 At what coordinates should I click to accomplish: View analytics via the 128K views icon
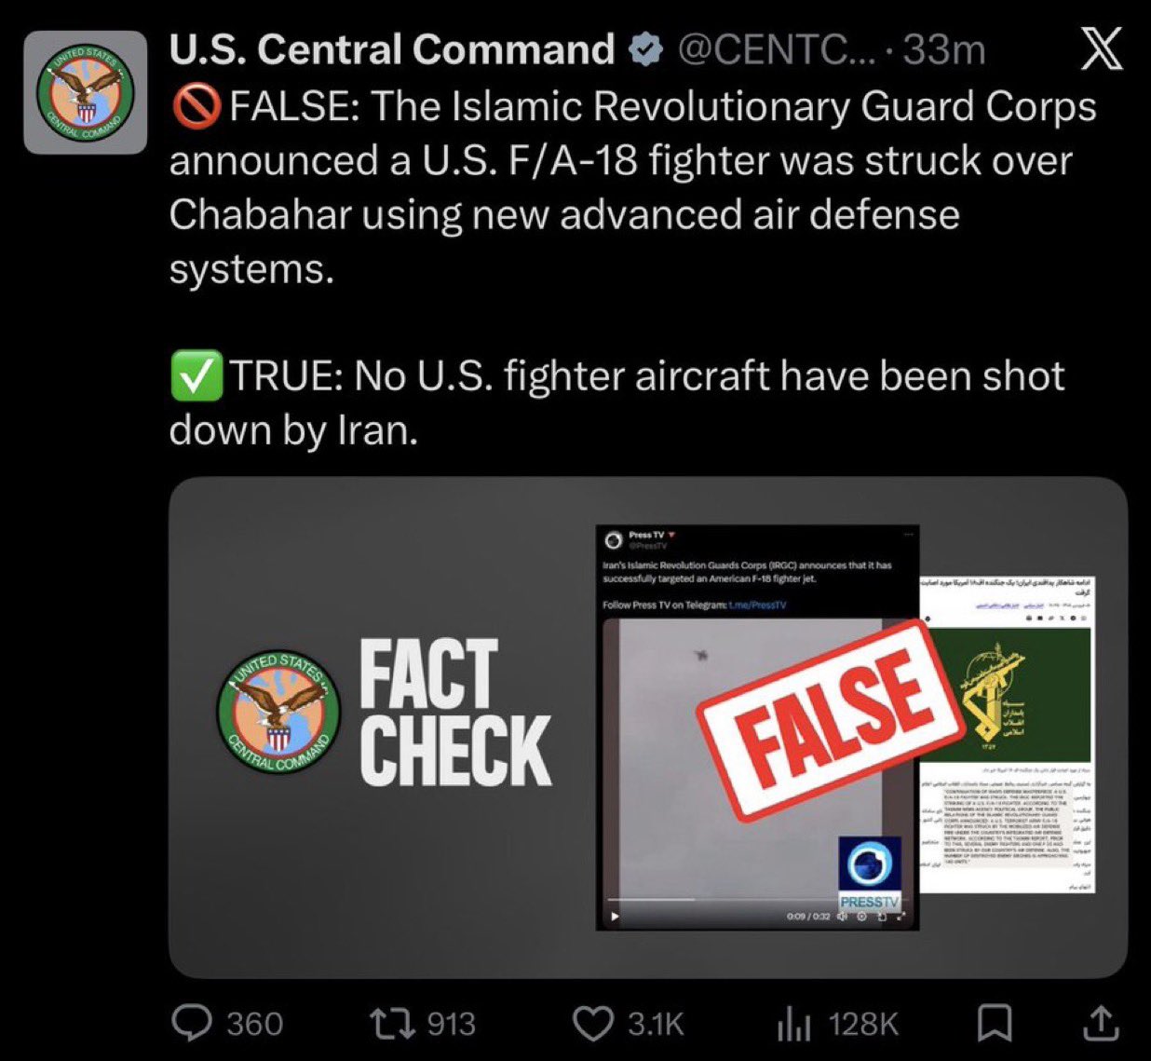[x=793, y=1024]
